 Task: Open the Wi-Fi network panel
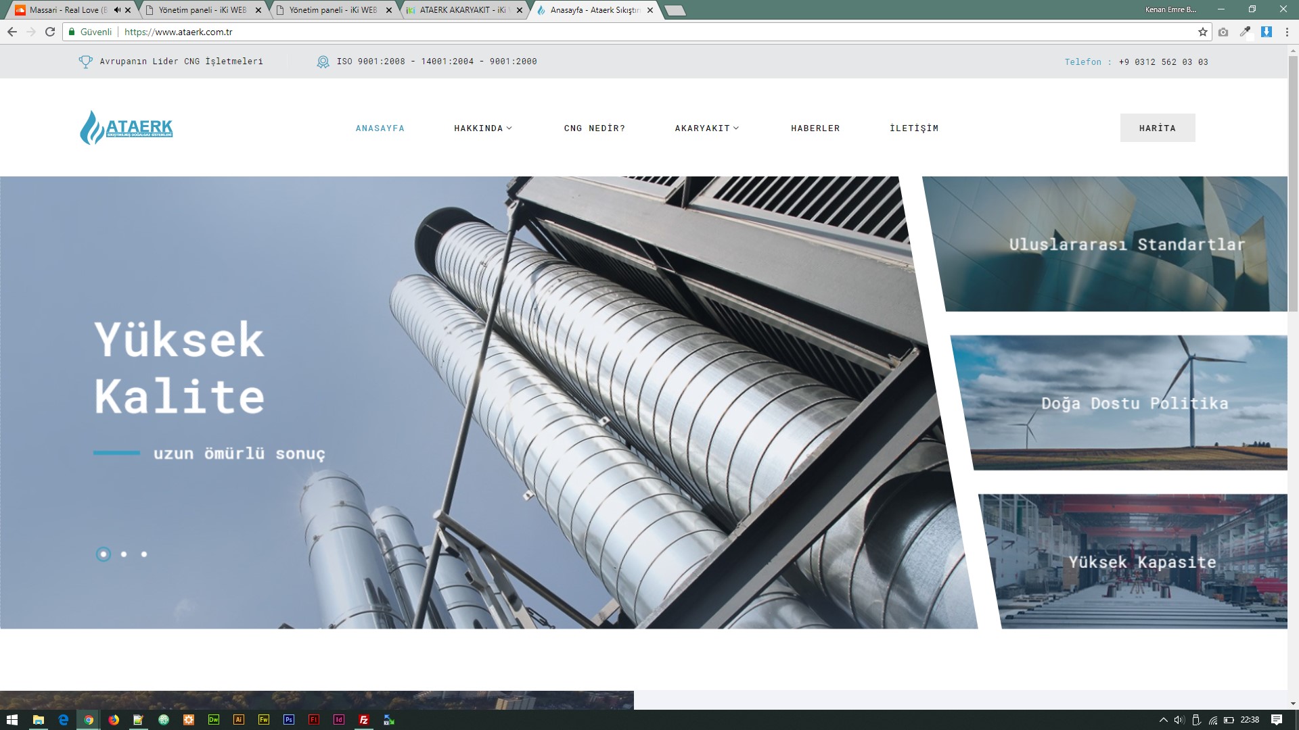click(1212, 720)
